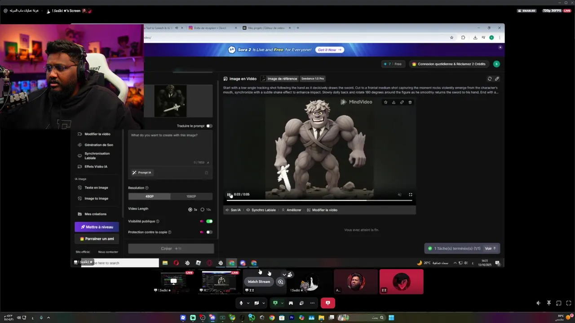Open a new browser tab
Viewport: 575px width, 323px height.
click(x=298, y=28)
